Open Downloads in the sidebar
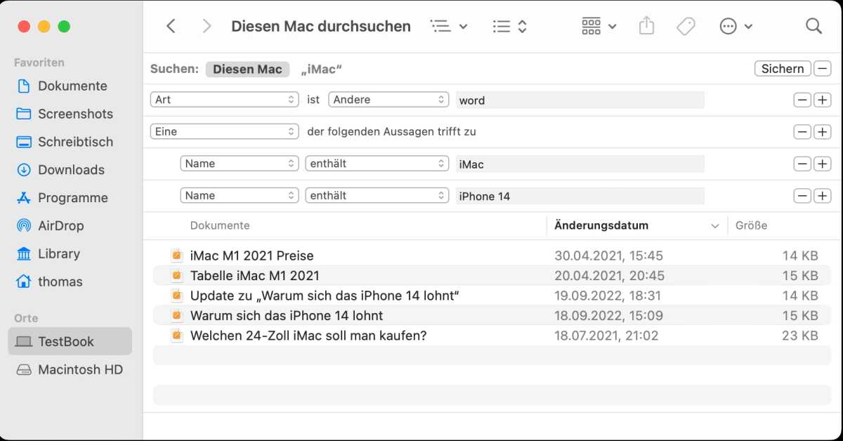This screenshot has height=441, width=843. [70, 170]
